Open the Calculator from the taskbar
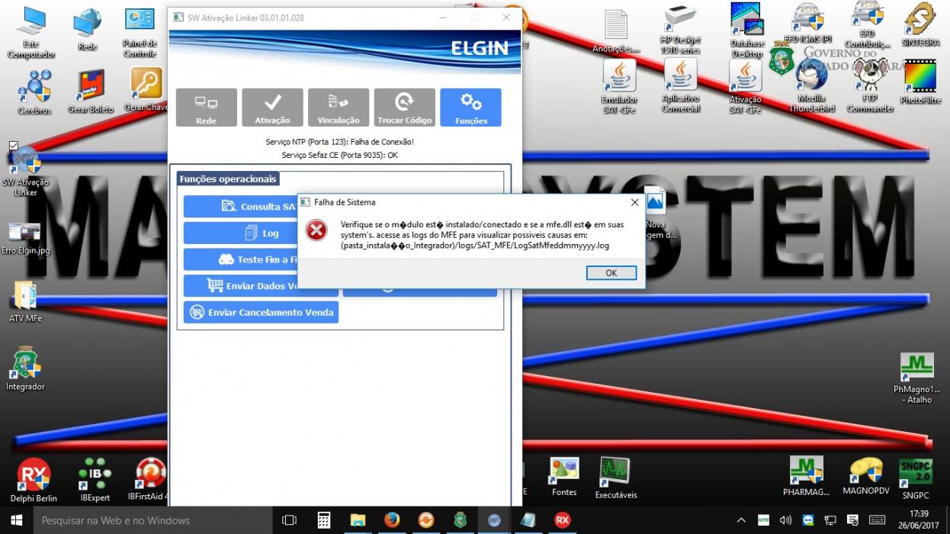Image resolution: width=950 pixels, height=534 pixels. click(324, 520)
